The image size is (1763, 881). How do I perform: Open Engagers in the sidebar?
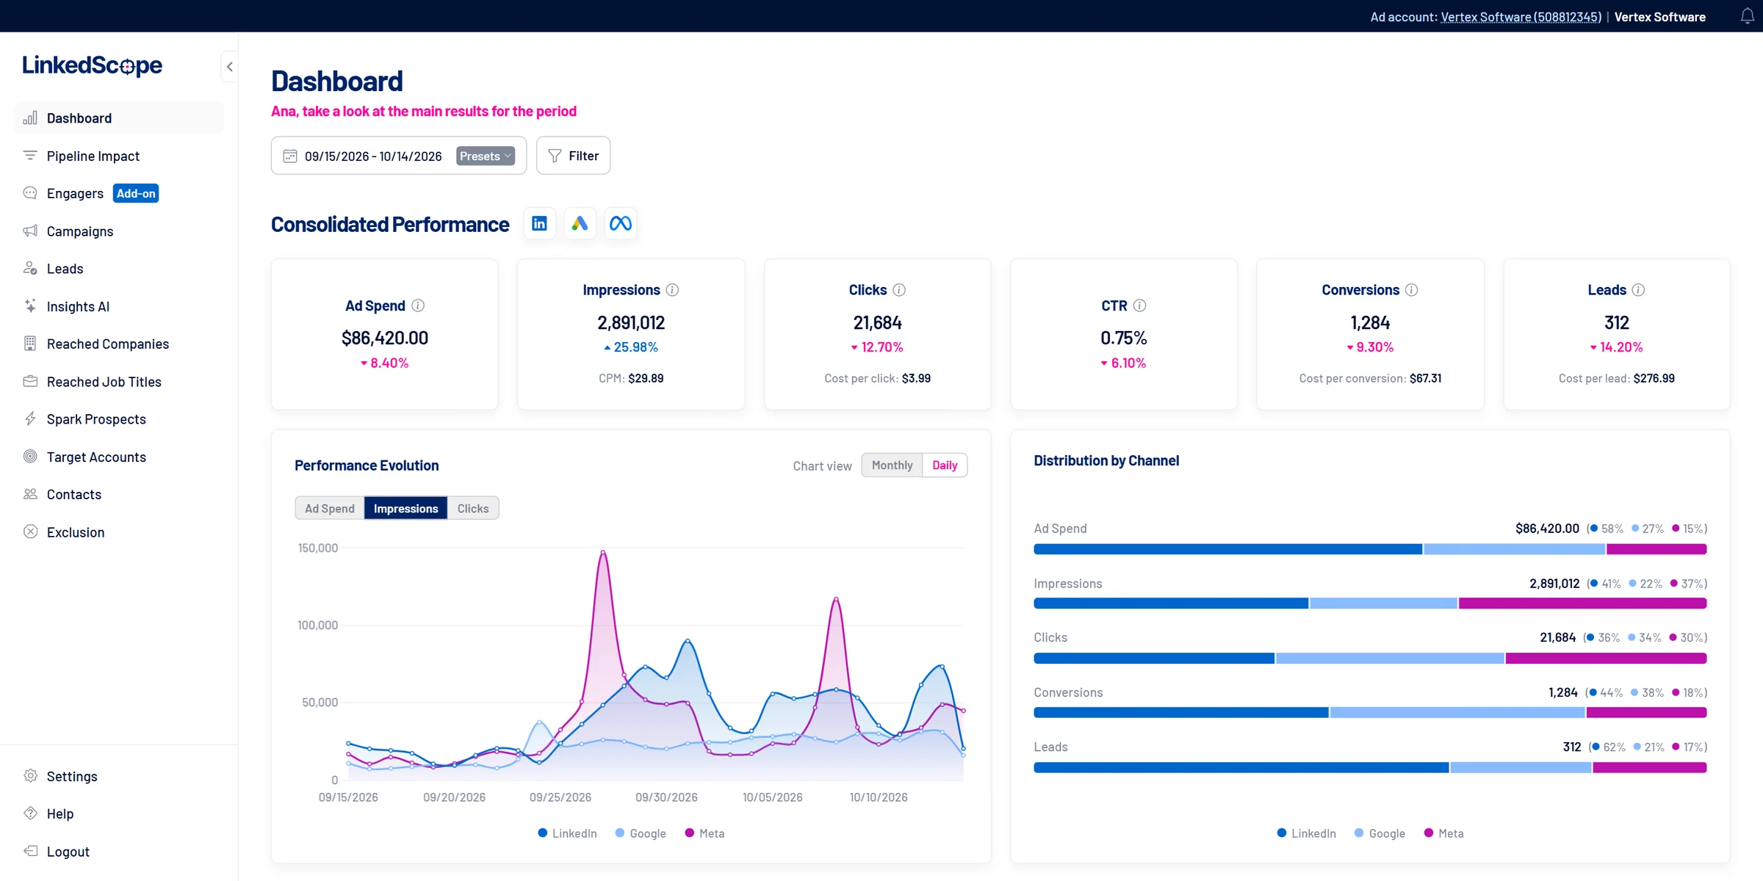[x=119, y=193]
